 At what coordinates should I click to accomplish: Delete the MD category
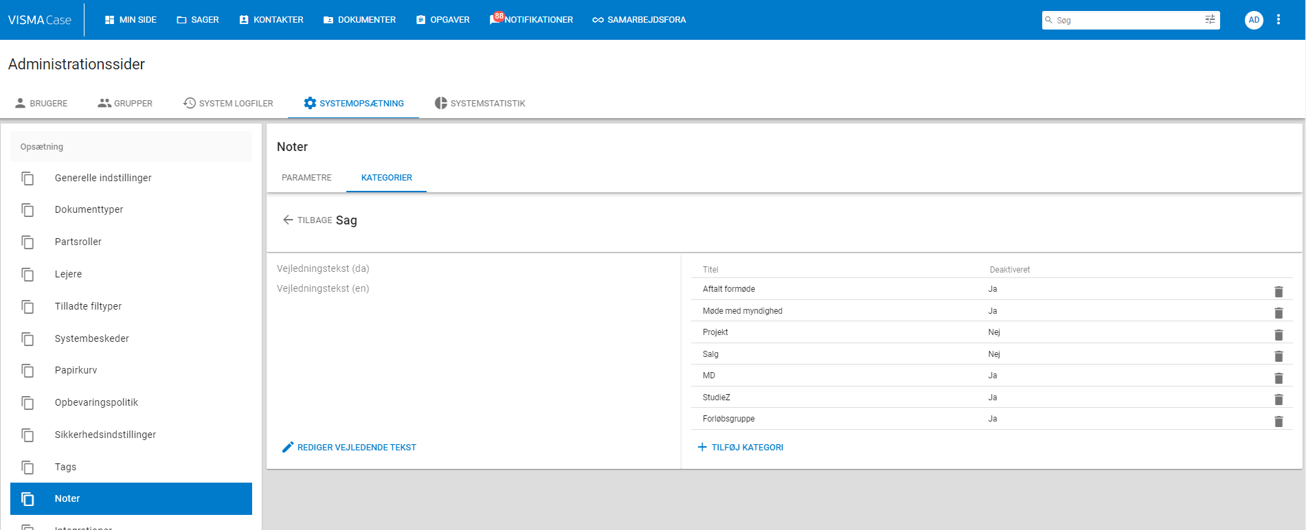point(1279,378)
